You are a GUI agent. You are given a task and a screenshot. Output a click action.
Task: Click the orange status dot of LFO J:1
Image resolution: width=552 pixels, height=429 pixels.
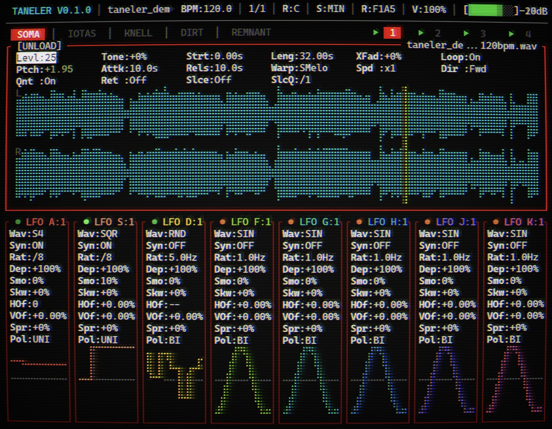point(427,222)
